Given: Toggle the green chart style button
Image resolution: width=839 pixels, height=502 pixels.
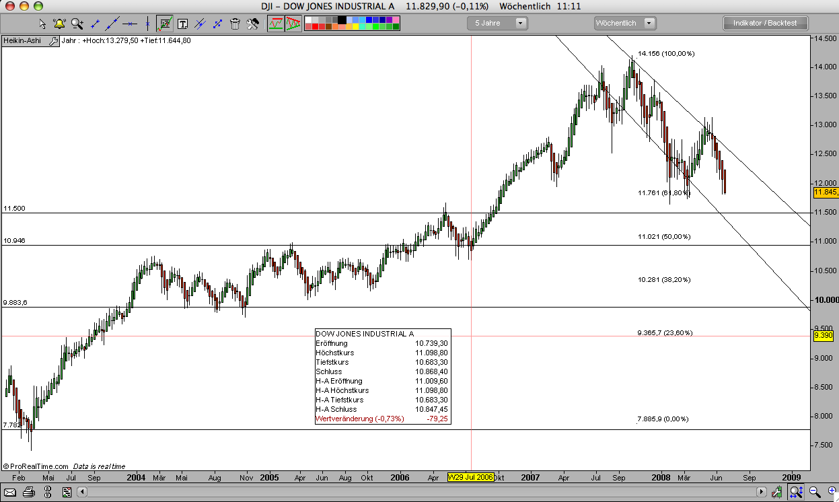Looking at the screenshot, I should [x=275, y=24].
